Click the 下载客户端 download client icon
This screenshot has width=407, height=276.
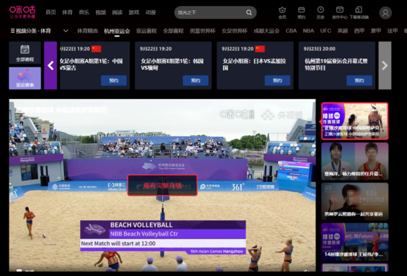pyautogui.click(x=359, y=13)
